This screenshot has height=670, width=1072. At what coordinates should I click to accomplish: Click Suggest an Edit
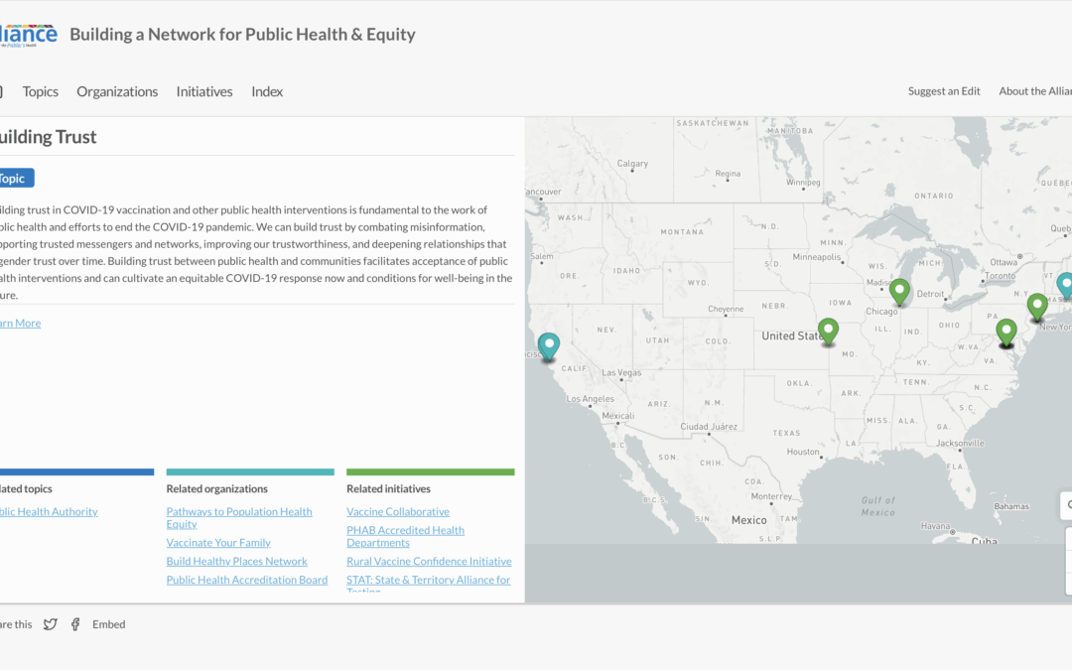pyautogui.click(x=943, y=90)
